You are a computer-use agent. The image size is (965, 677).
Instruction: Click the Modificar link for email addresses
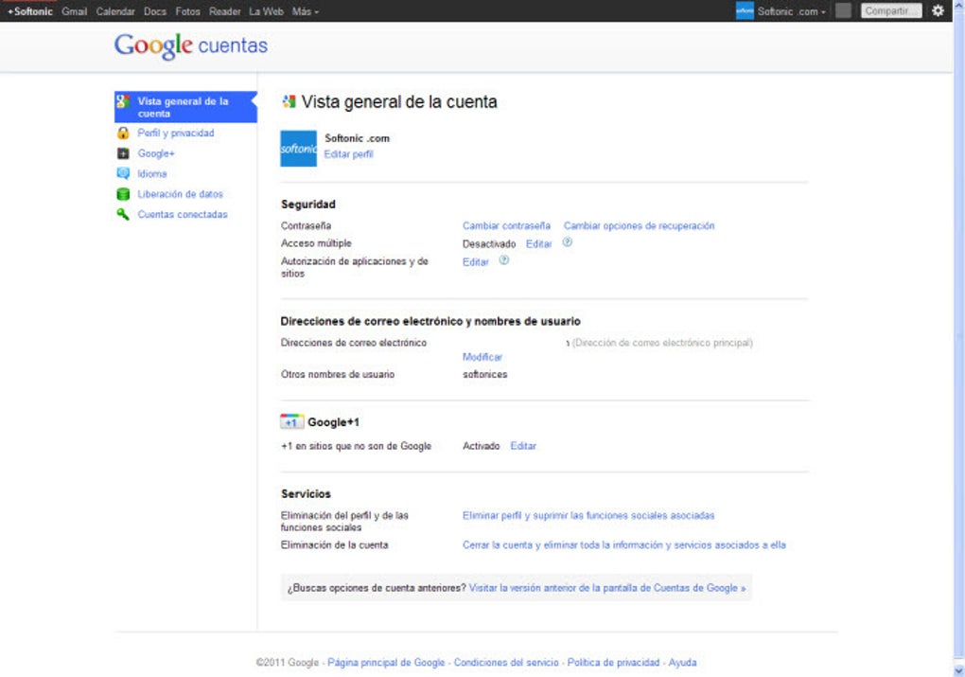click(482, 357)
